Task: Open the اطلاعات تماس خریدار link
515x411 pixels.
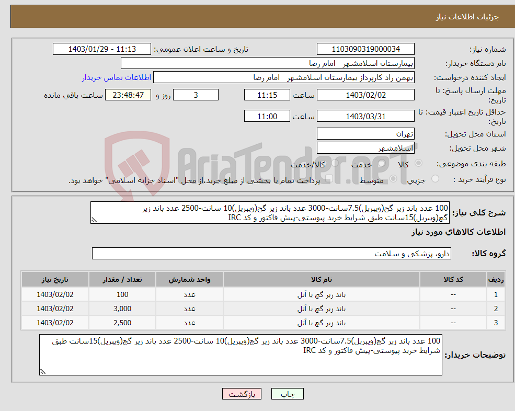Action: coord(117,77)
